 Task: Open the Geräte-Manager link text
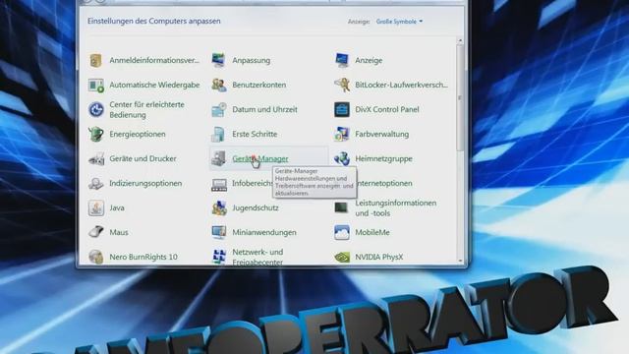coord(259,159)
